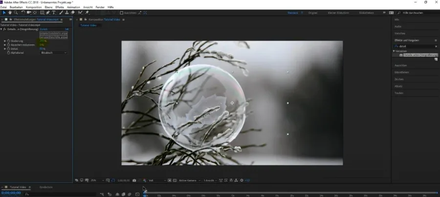
Task: Select the Clone Stamp tool
Action: [x=67, y=13]
